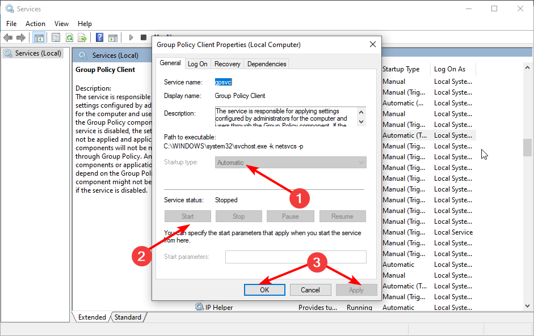This screenshot has height=336, width=534.
Task: Click the executable path C:\WINDOWS\system32\svchost.exe text
Action: point(234,146)
